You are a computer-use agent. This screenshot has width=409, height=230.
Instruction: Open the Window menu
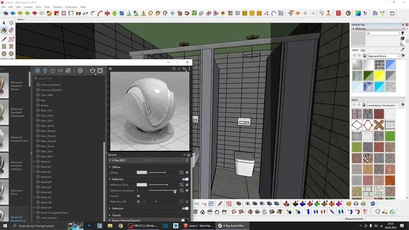click(58, 7)
